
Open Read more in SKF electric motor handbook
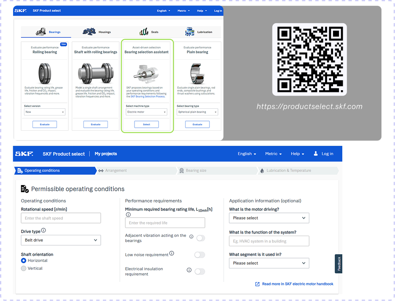click(298, 284)
